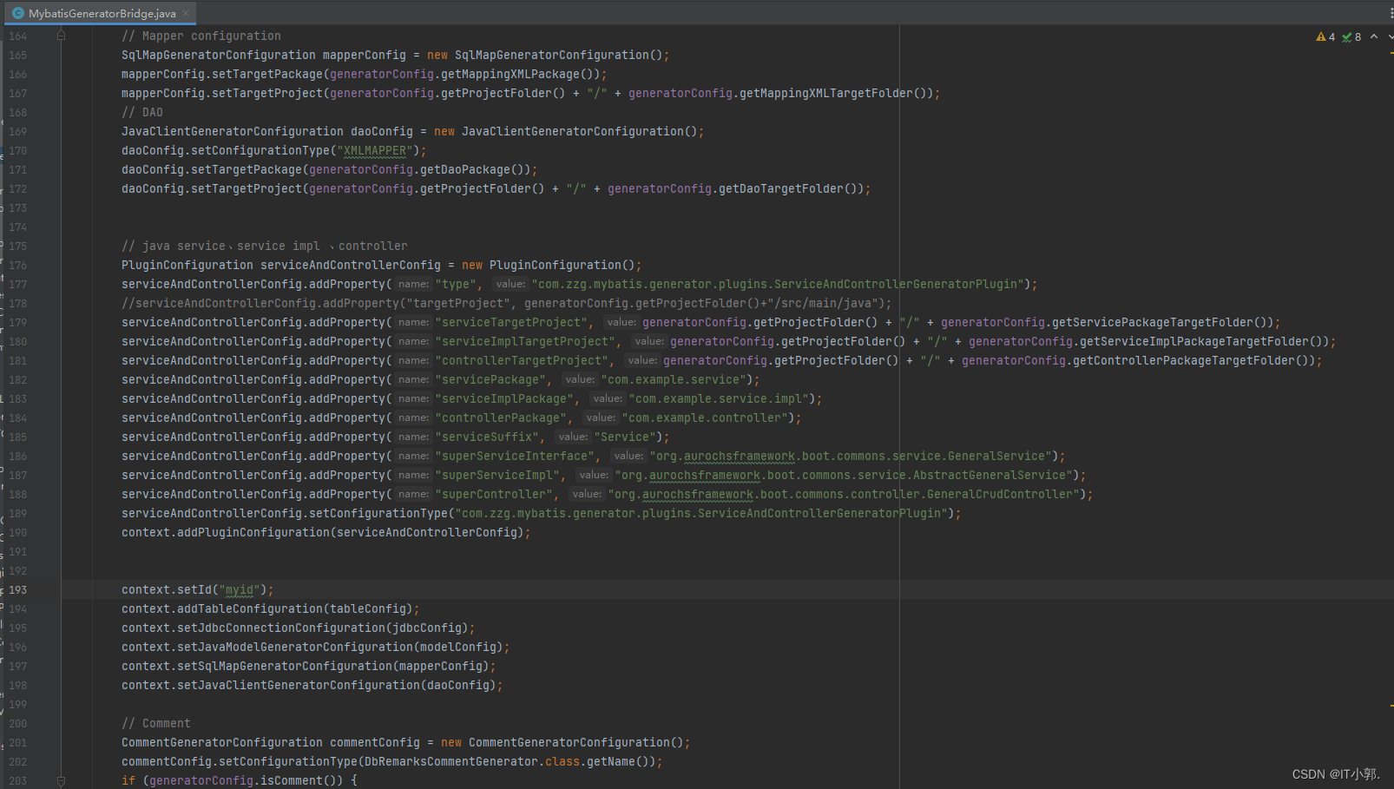Click context.addPluginConfiguration call on line 190

(x=325, y=532)
